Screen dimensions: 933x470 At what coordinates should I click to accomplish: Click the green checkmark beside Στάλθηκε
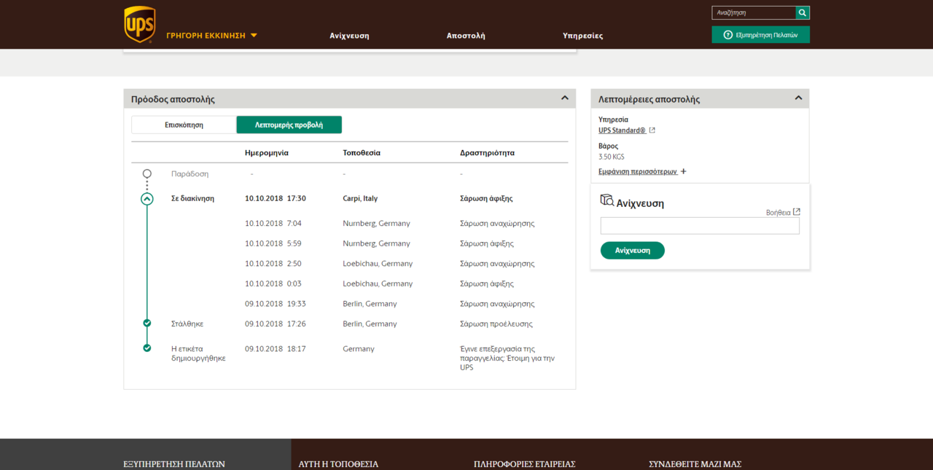(x=147, y=323)
